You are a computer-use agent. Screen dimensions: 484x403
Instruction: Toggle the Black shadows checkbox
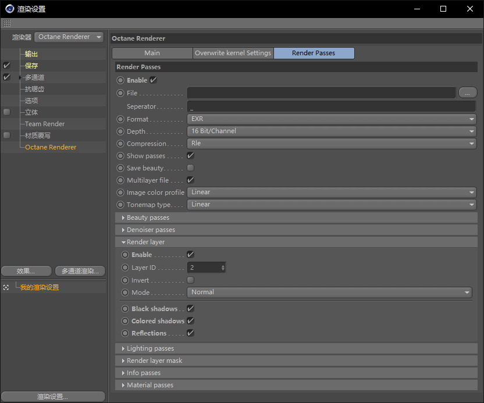pos(190,308)
